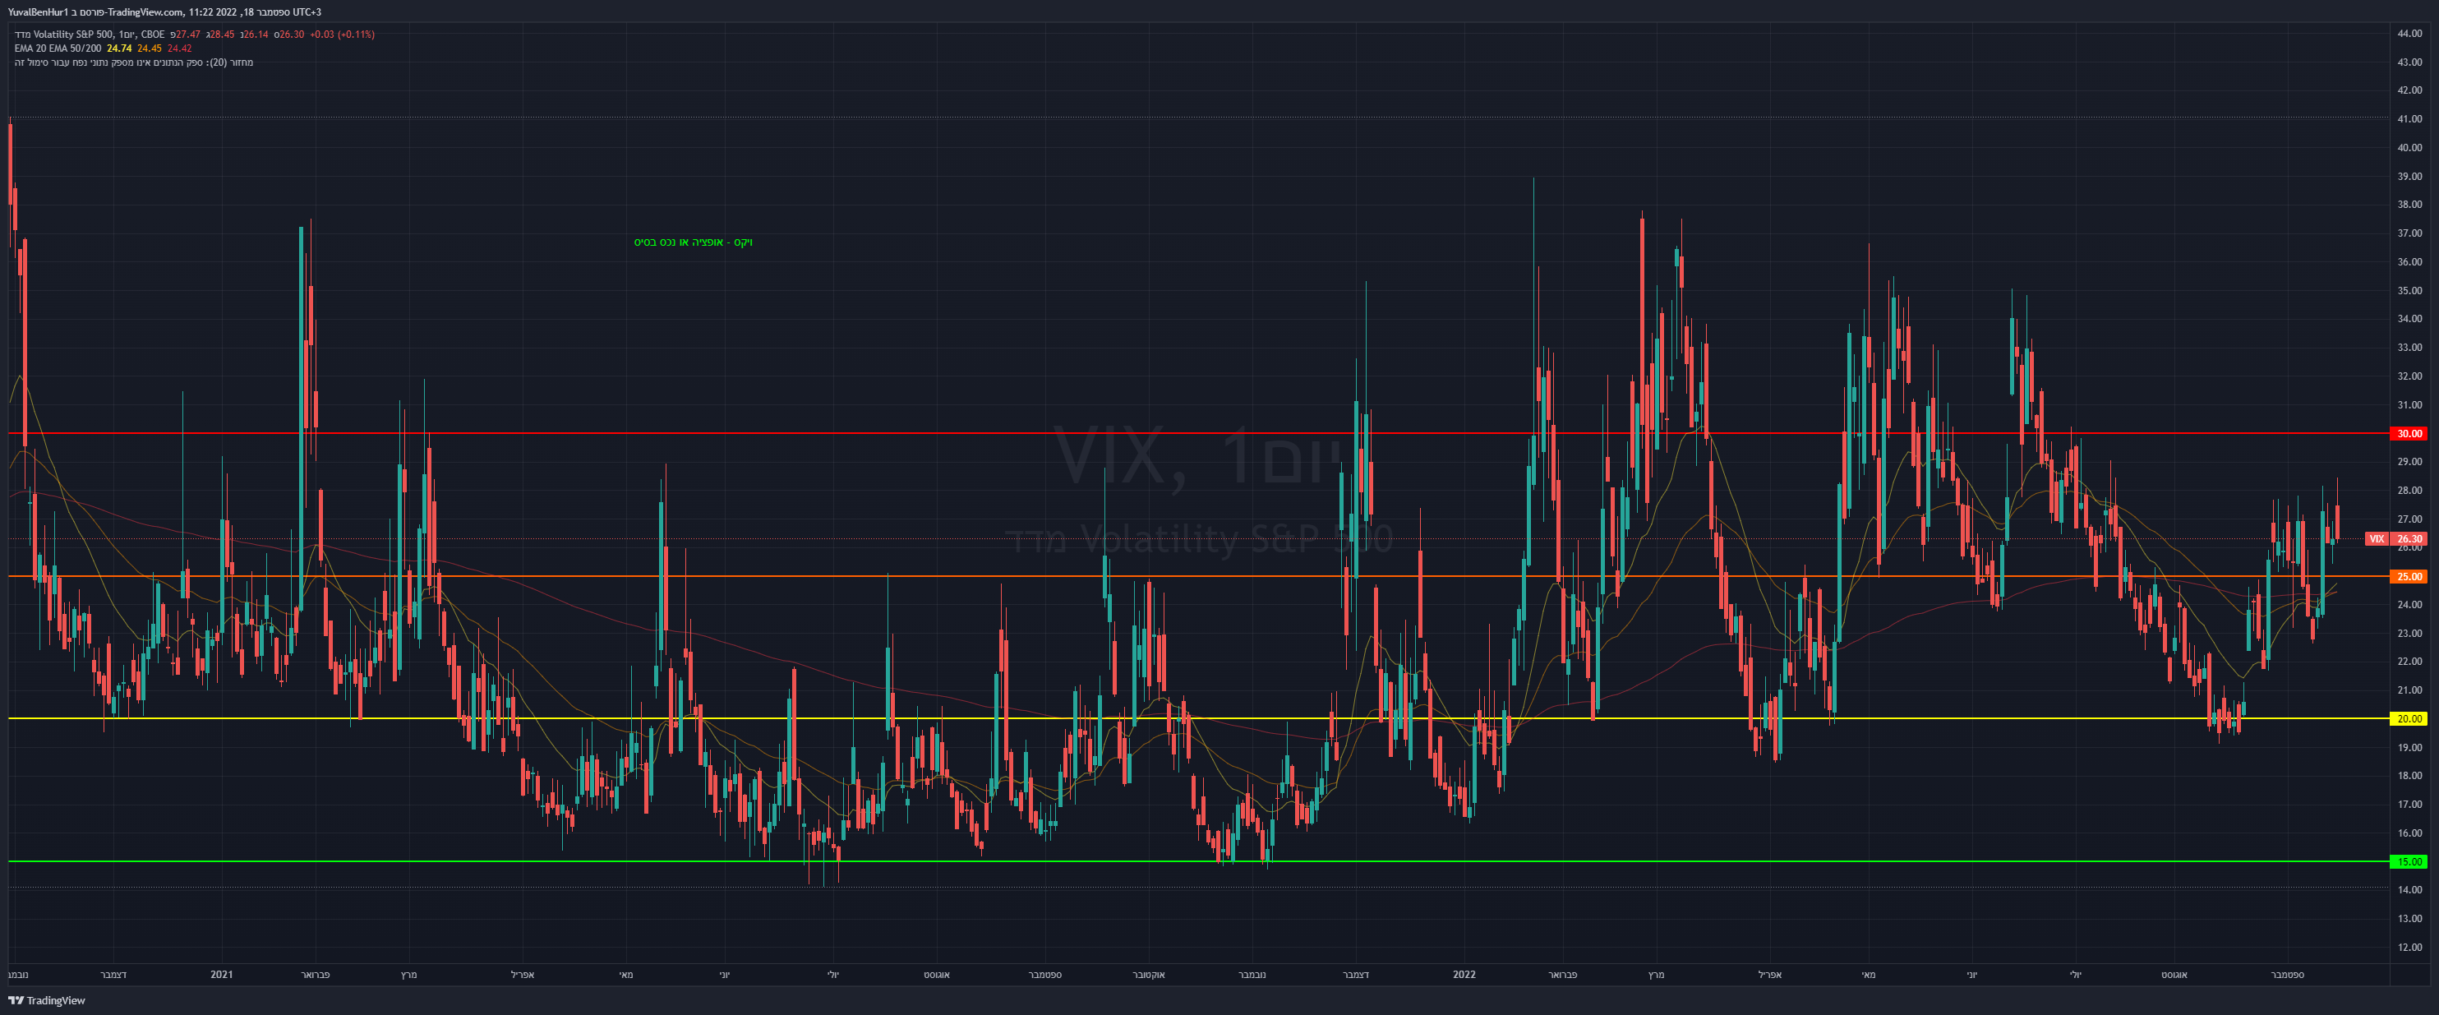Click the 2022 label on the time axis
Screen dimensions: 2439x1015
1464,974
